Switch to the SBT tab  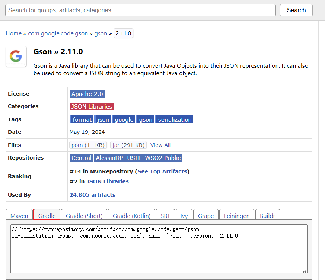(165, 215)
